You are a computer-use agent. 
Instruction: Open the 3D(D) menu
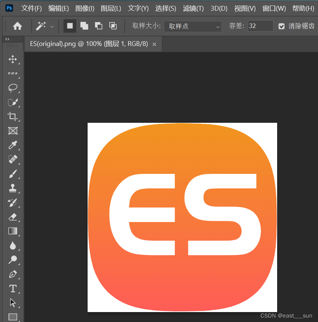[219, 8]
